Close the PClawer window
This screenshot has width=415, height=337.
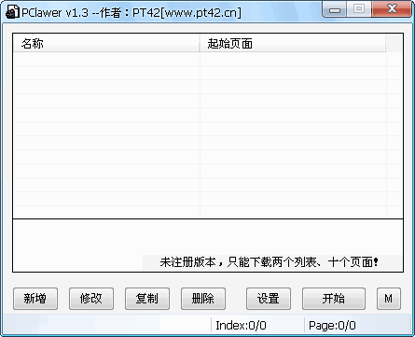tap(392, 9)
